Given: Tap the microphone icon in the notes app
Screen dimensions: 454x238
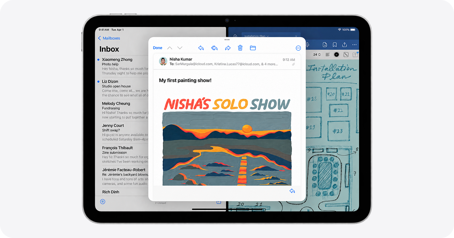Looking at the screenshot, I should tap(307, 45).
